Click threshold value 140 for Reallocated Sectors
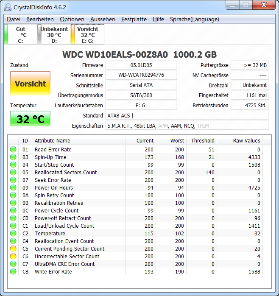This screenshot has width=279, height=296. point(210,172)
